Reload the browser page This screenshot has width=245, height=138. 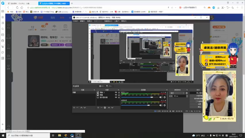point(17,7)
